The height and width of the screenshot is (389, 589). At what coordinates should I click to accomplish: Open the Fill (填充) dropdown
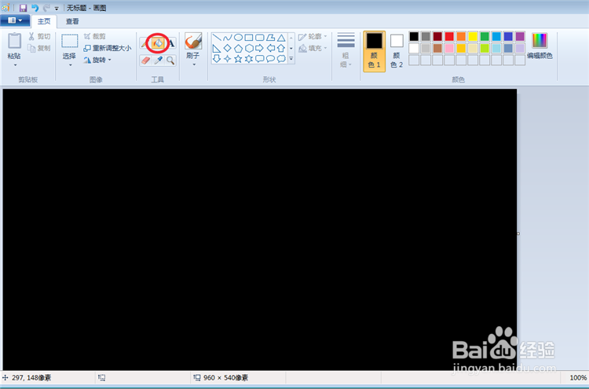313,48
